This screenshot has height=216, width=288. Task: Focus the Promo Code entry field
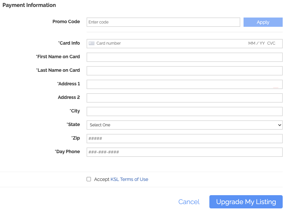pyautogui.click(x=163, y=22)
